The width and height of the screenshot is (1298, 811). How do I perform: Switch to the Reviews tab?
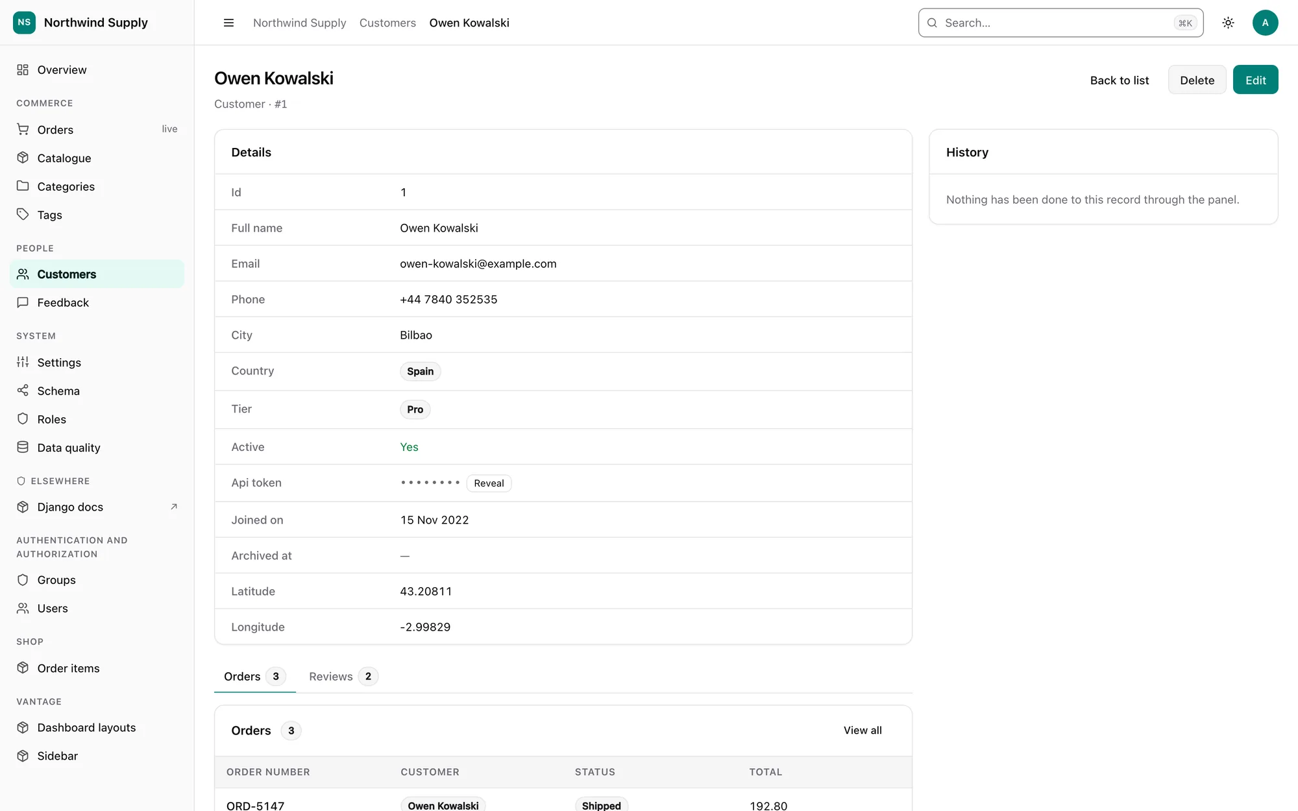[343, 676]
